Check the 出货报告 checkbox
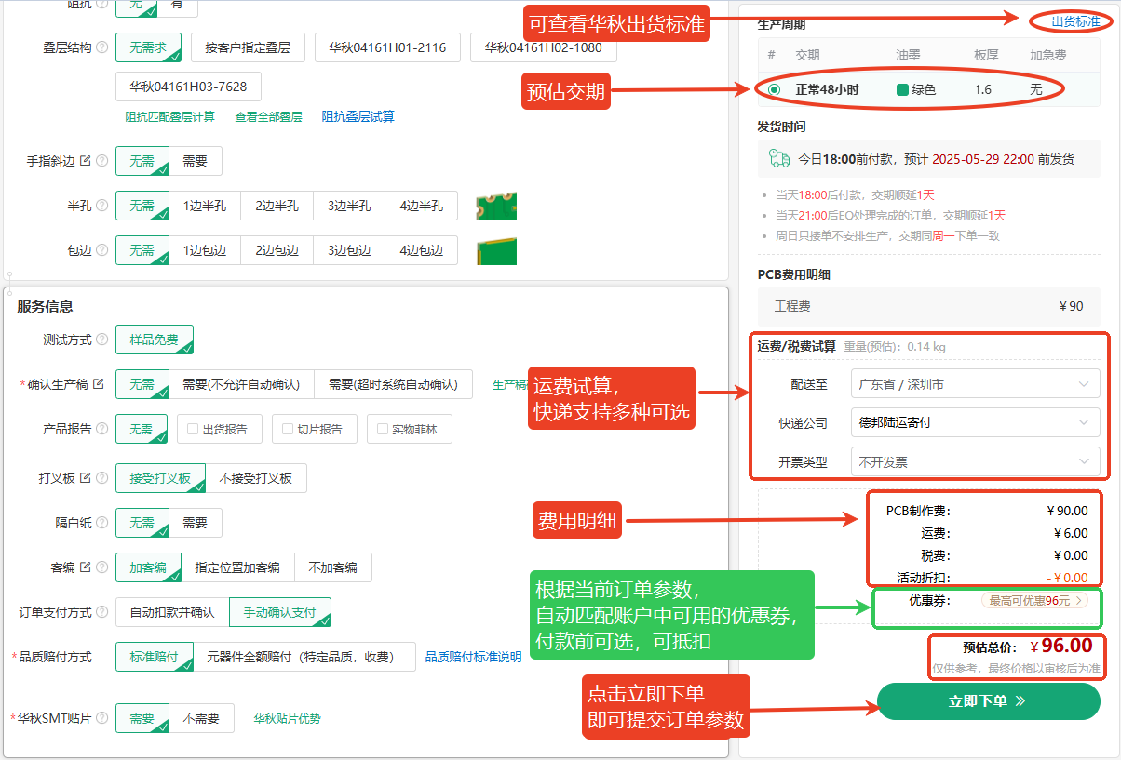 pyautogui.click(x=193, y=430)
